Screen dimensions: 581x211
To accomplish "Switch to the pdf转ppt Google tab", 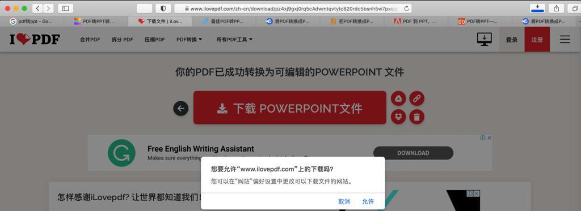I will (32, 21).
